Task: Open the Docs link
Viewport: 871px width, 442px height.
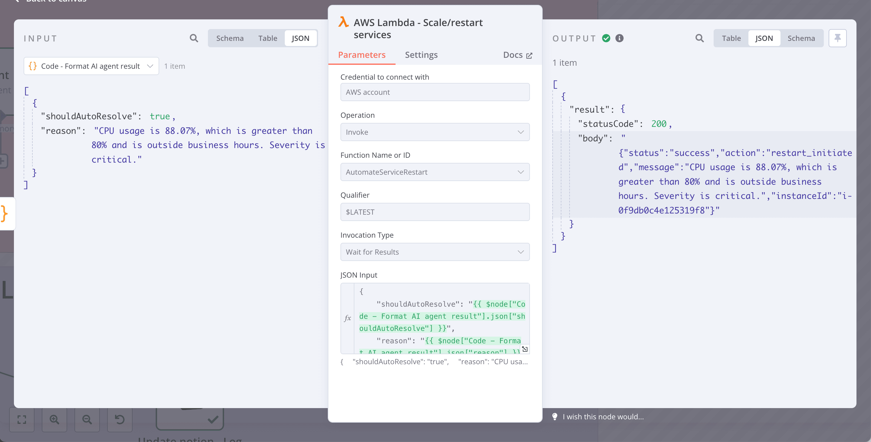Action: point(518,55)
